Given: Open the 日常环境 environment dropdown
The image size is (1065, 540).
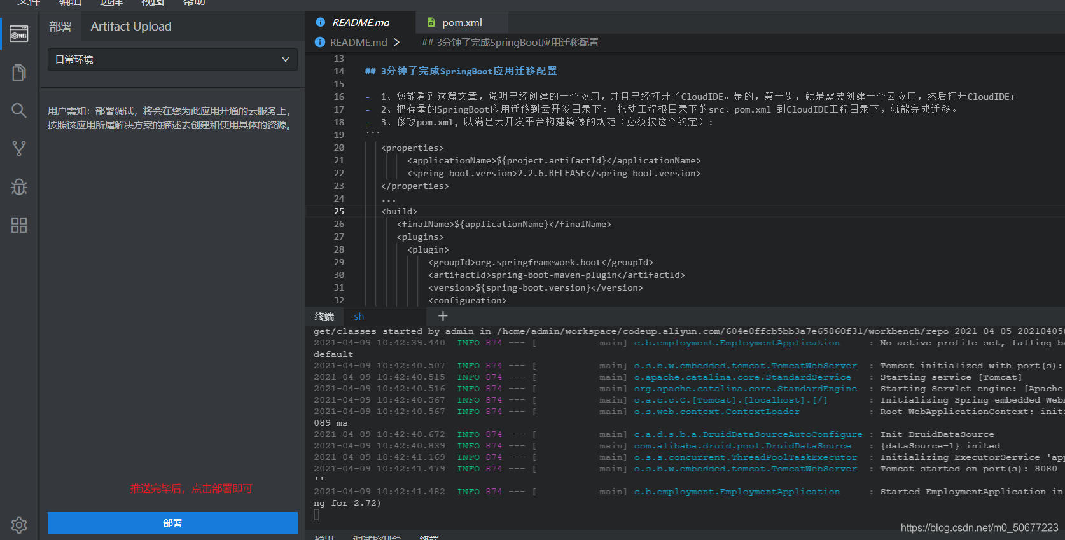Looking at the screenshot, I should tap(172, 59).
